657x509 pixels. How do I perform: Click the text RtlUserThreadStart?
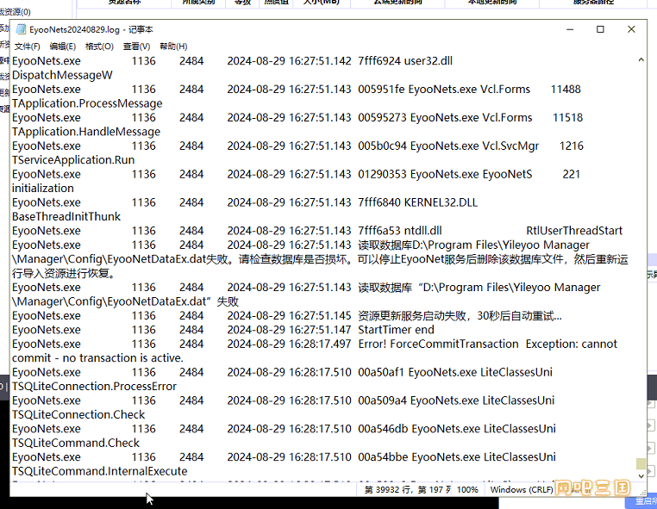(574, 231)
